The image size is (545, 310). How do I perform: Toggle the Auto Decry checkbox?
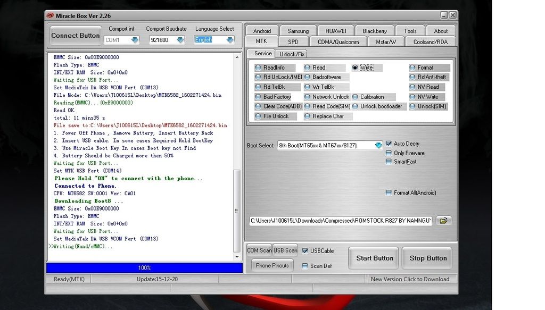pos(389,144)
